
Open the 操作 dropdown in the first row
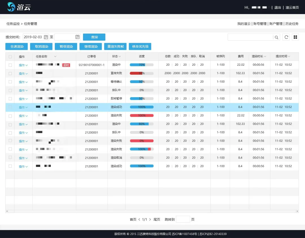click(23, 65)
